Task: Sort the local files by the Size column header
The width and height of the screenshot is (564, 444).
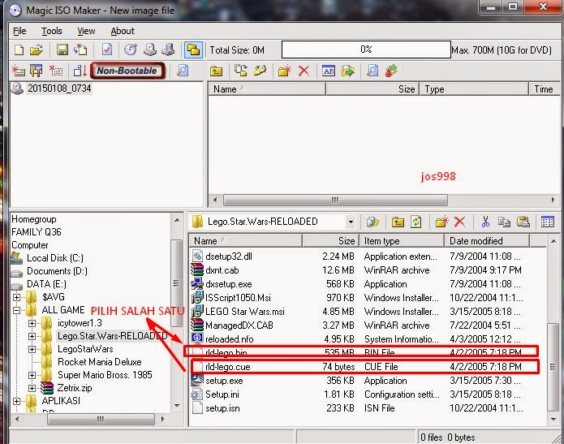Action: pos(331,241)
